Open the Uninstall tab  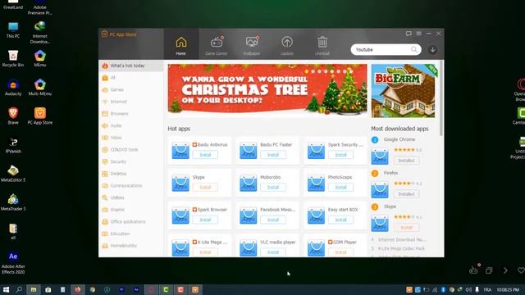coord(322,45)
